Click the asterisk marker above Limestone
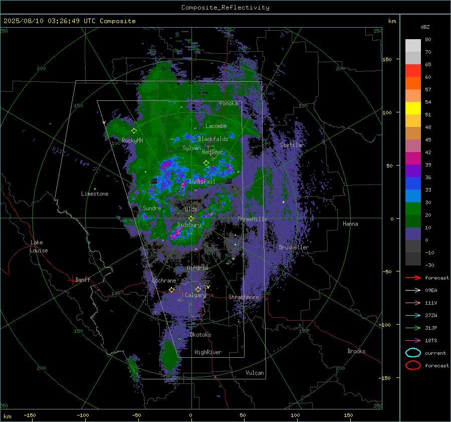This screenshot has height=422, width=451. pyautogui.click(x=95, y=189)
